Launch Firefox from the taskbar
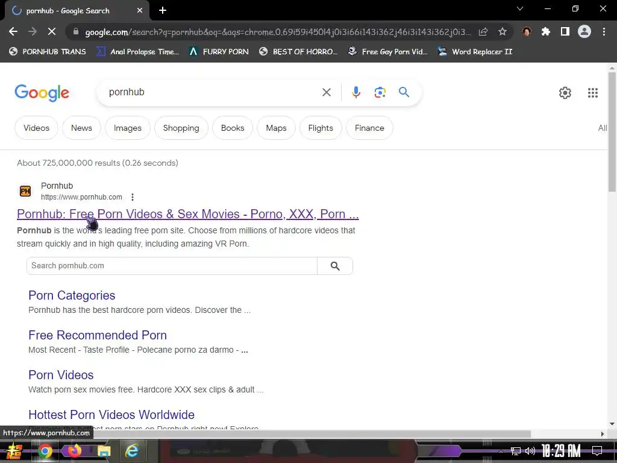The image size is (617, 463). [x=74, y=451]
